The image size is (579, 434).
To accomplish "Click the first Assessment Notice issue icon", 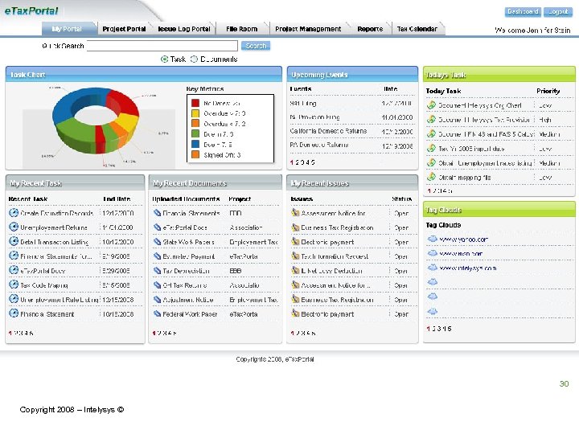I will 295,212.
